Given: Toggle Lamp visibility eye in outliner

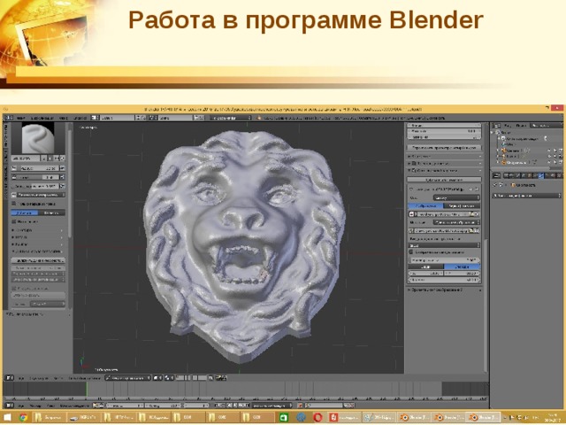Looking at the screenshot, I should 549,156.
